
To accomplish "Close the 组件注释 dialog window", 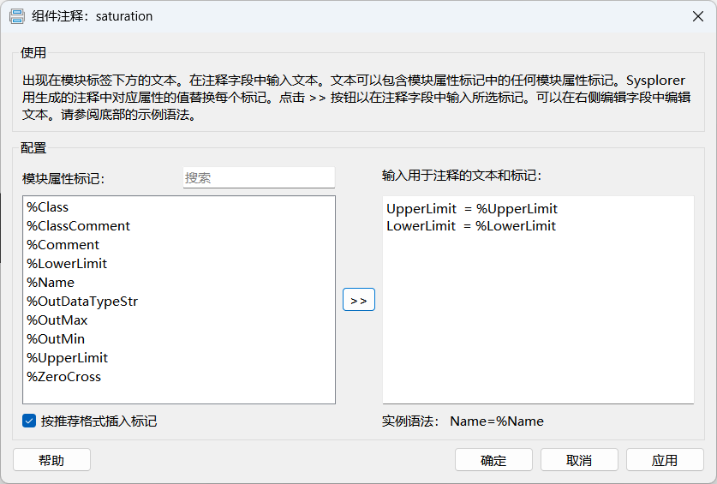I will (698, 16).
